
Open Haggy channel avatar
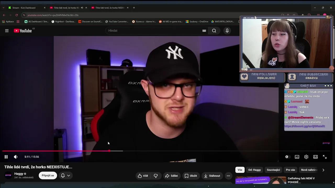(x=9, y=175)
